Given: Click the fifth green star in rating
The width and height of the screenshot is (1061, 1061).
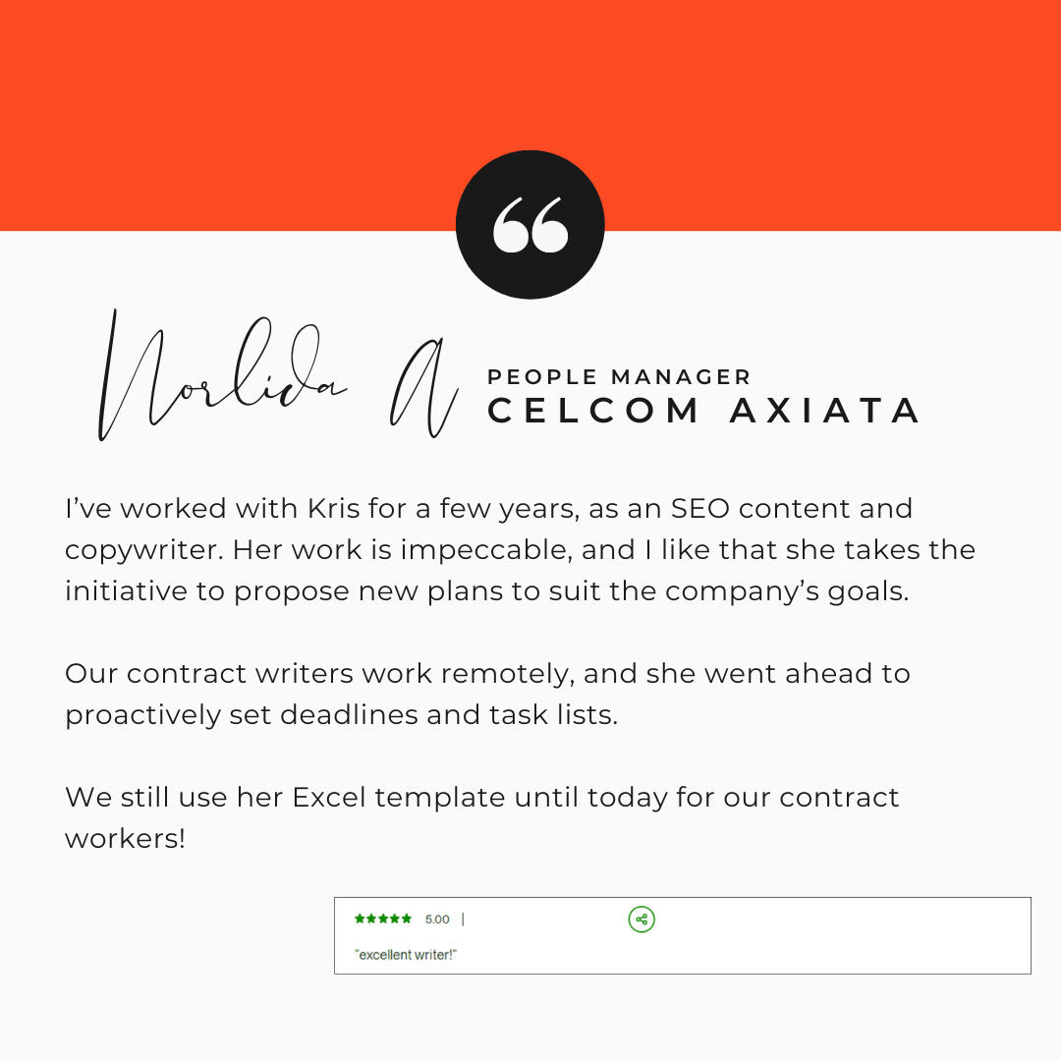Looking at the screenshot, I should (x=406, y=919).
